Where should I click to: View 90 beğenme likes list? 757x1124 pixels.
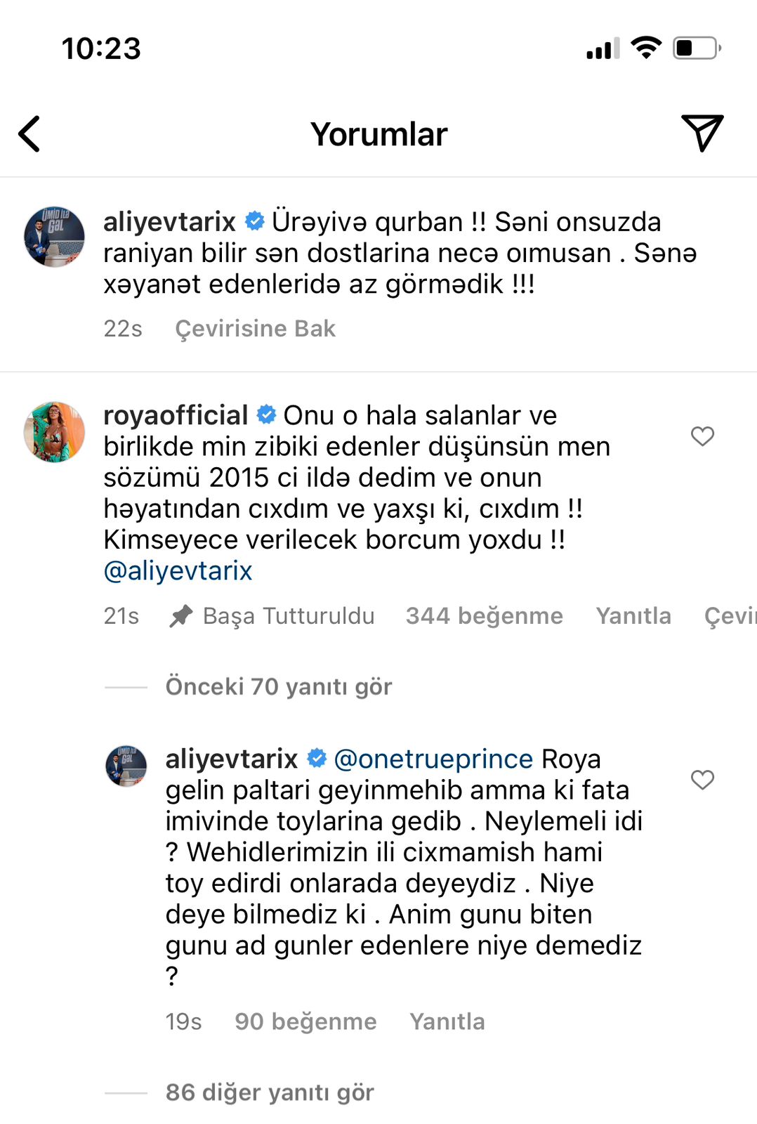click(305, 1021)
